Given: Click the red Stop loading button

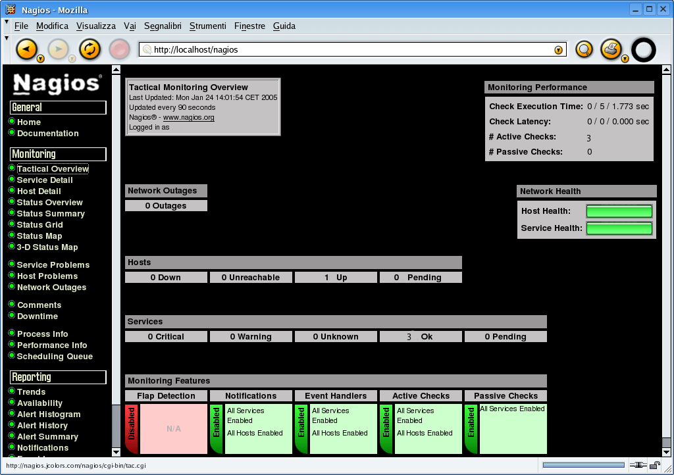Looking at the screenshot, I should (x=120, y=49).
